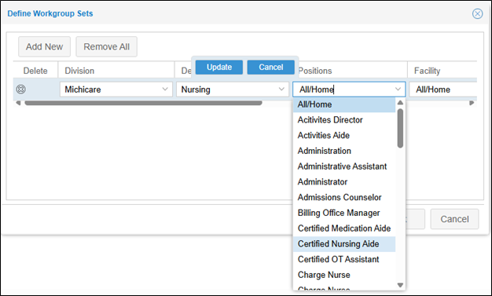The image size is (492, 296).
Task: Choose Administration in the positions list
Action: [x=344, y=151]
